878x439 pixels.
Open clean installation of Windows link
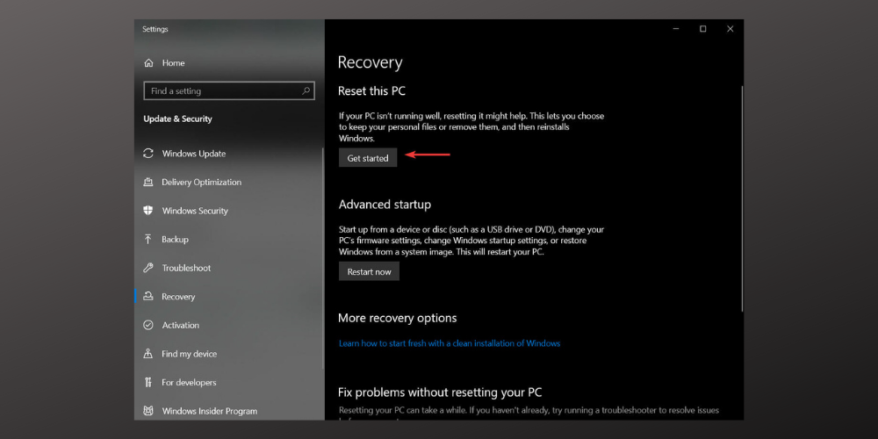tap(449, 343)
